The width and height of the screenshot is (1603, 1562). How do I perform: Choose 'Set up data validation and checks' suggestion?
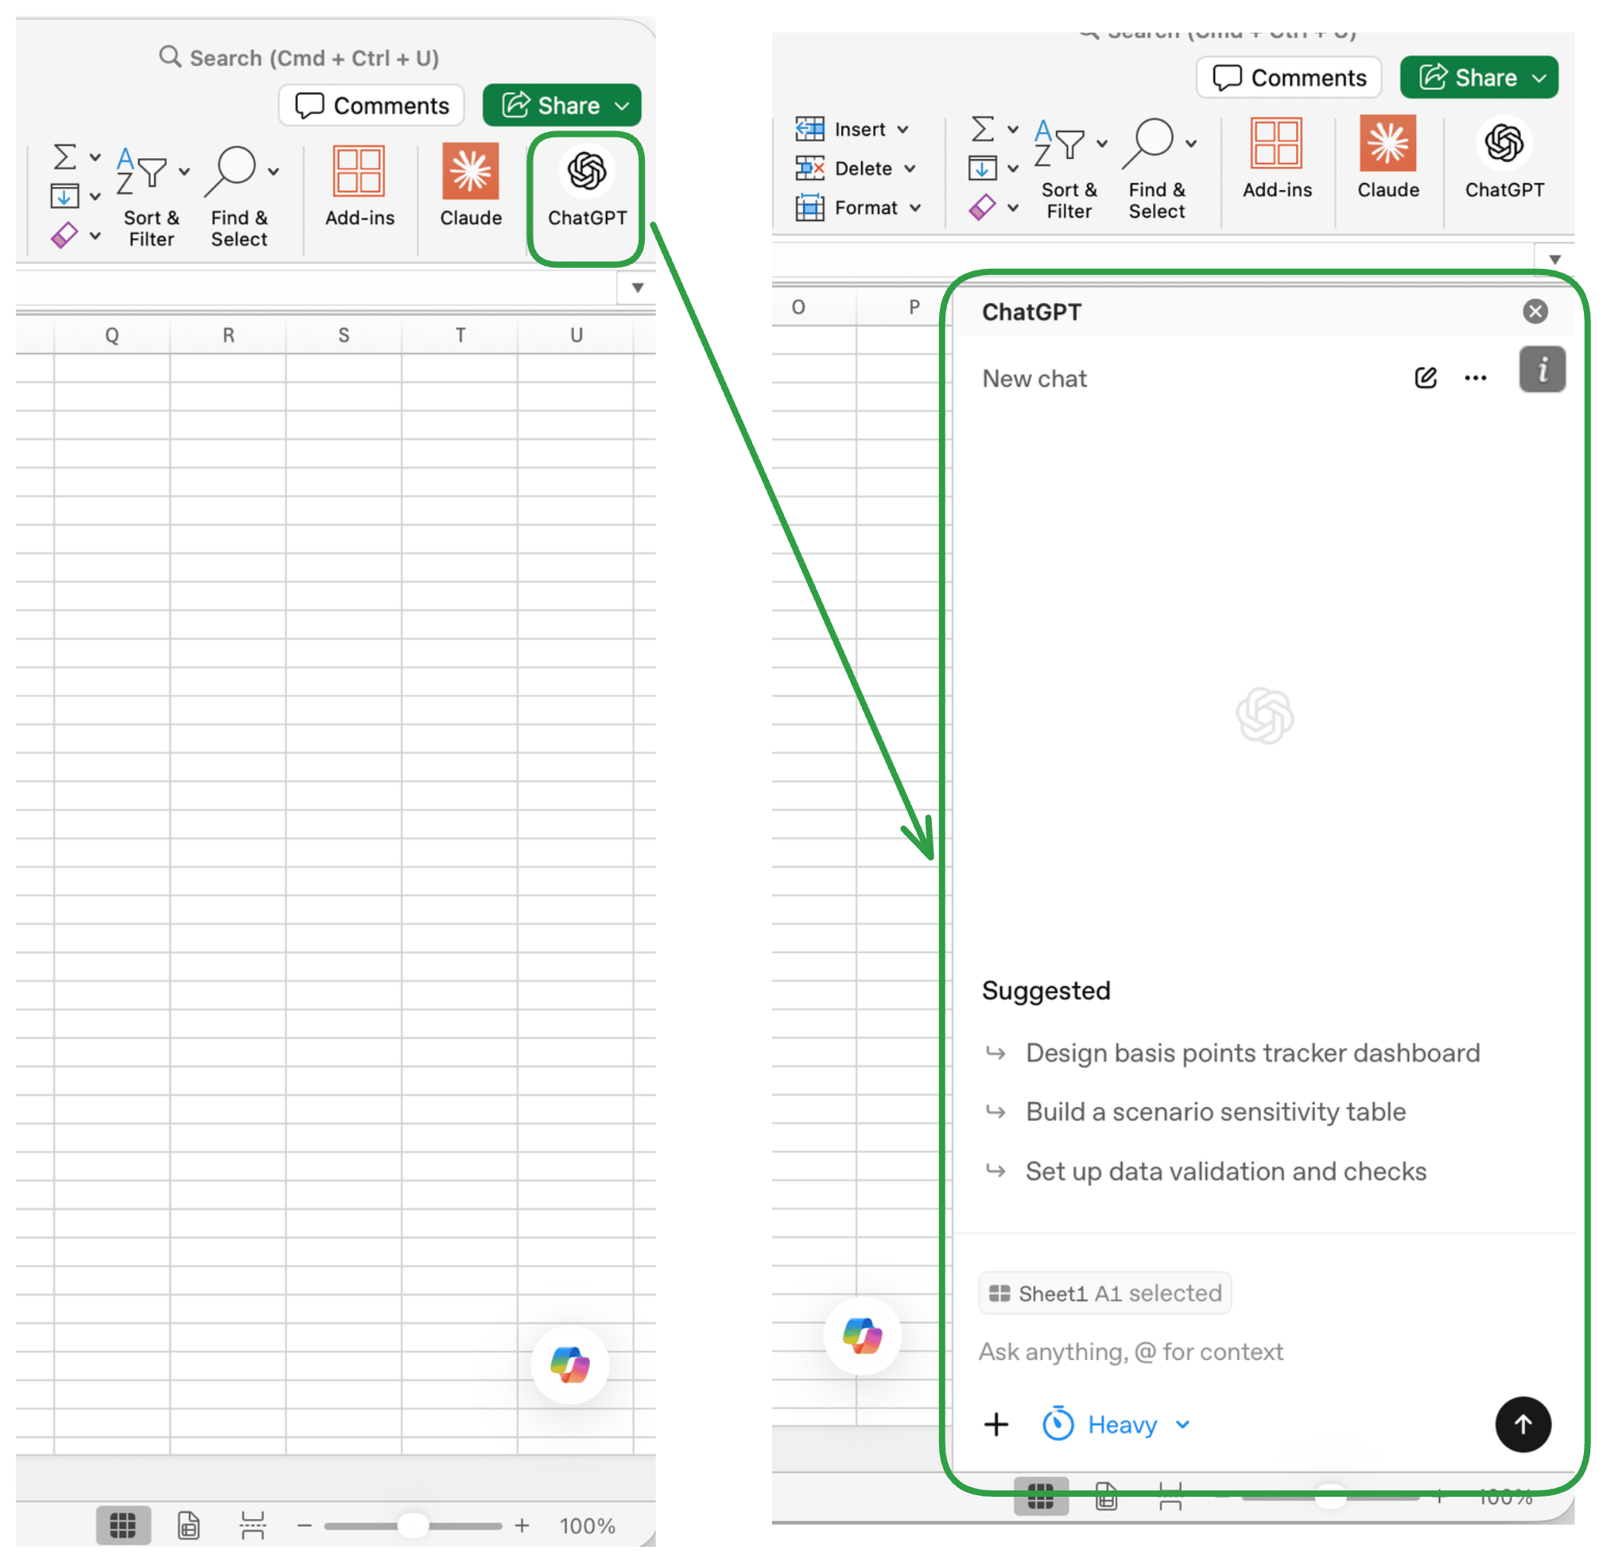(x=1205, y=1171)
